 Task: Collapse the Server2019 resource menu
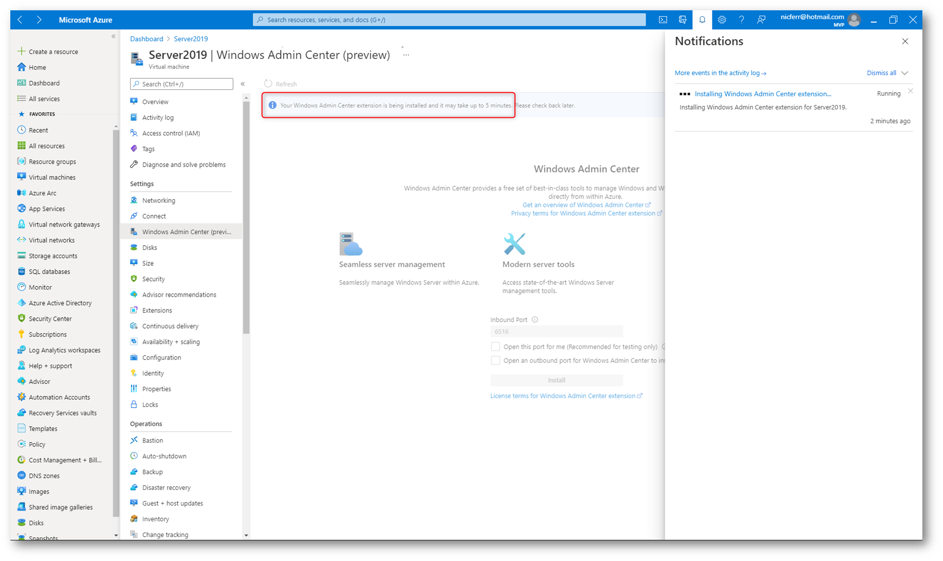(243, 84)
